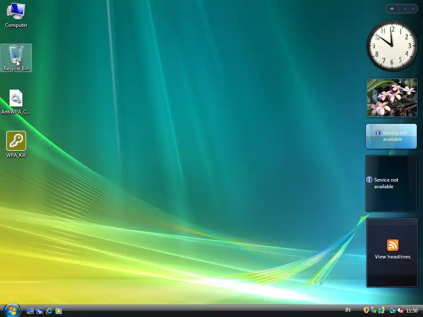Click the analog clock gadget
The height and width of the screenshot is (317, 423).
click(x=392, y=46)
